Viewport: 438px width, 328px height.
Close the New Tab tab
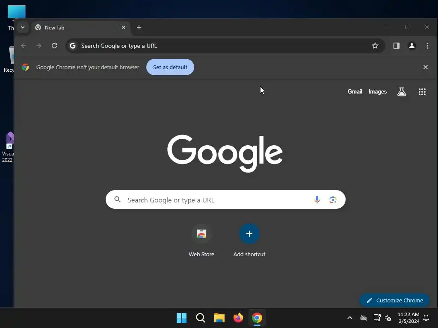click(x=124, y=27)
